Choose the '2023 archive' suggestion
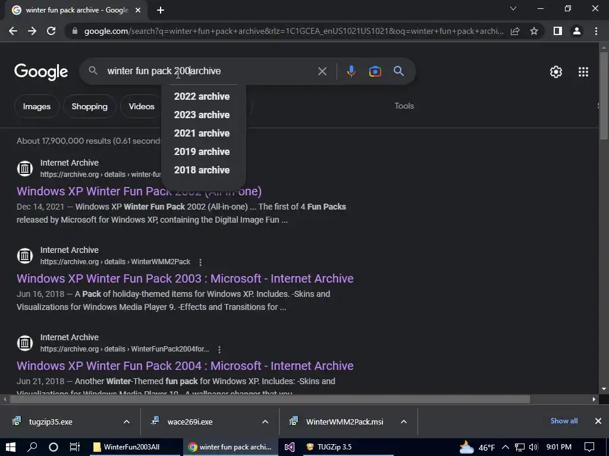The width and height of the screenshot is (609, 456). tap(202, 115)
